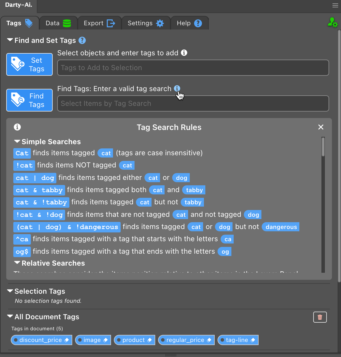Image resolution: width=341 pixels, height=357 pixels.
Task: Click the '^ca' example search code
Action: point(22,239)
